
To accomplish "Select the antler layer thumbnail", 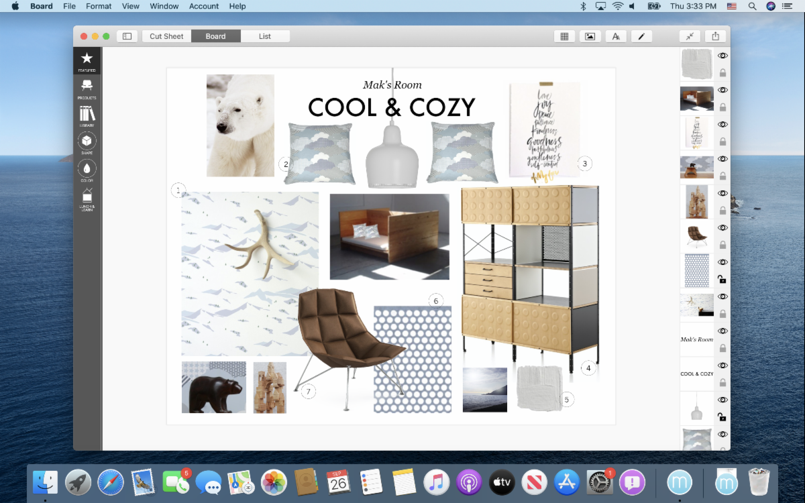I will (697, 305).
